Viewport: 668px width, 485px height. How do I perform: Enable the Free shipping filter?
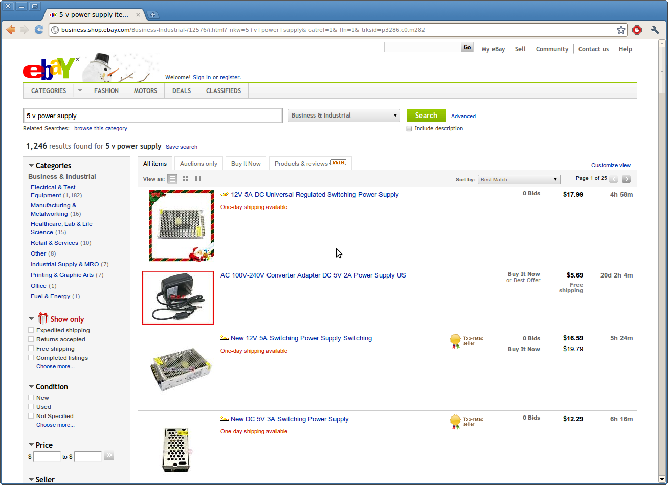click(31, 349)
